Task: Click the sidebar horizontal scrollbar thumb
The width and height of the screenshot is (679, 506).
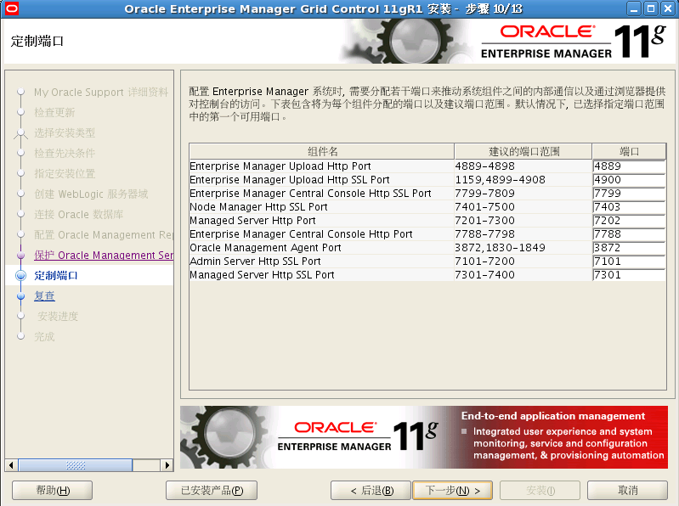Action: pyautogui.click(x=76, y=465)
